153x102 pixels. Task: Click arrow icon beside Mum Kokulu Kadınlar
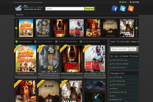(111, 64)
